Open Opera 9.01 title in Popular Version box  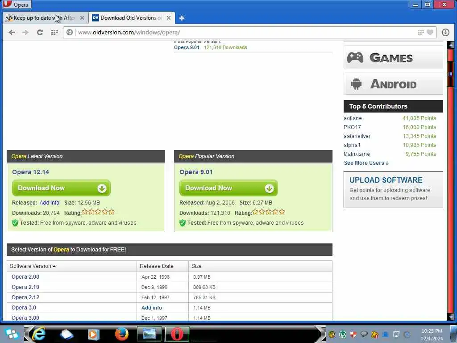coord(196,172)
